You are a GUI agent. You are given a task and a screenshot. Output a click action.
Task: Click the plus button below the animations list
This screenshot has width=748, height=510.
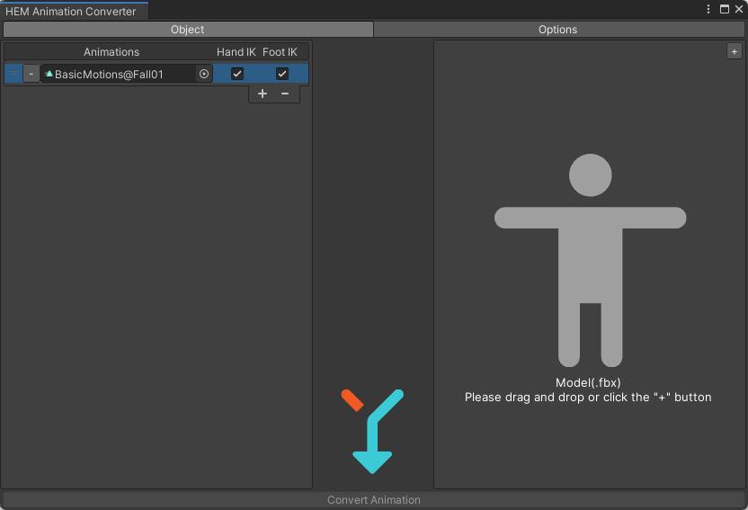click(x=263, y=94)
